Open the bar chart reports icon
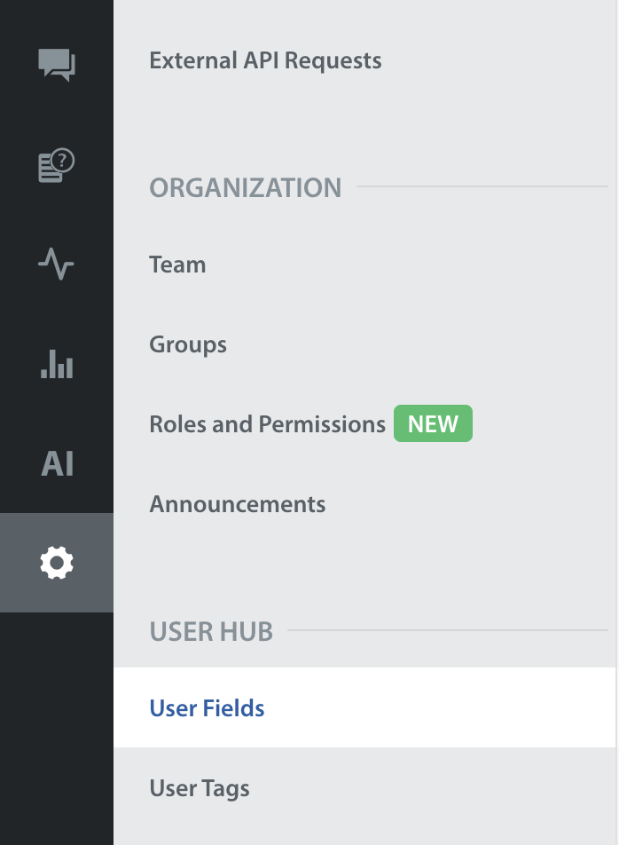Screen dimensions: 619x845 [x=57, y=364]
